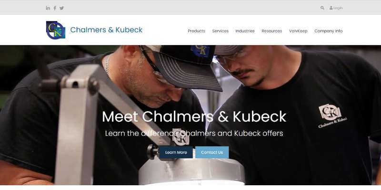
Task: Expand the Resources menu
Action: click(x=271, y=31)
